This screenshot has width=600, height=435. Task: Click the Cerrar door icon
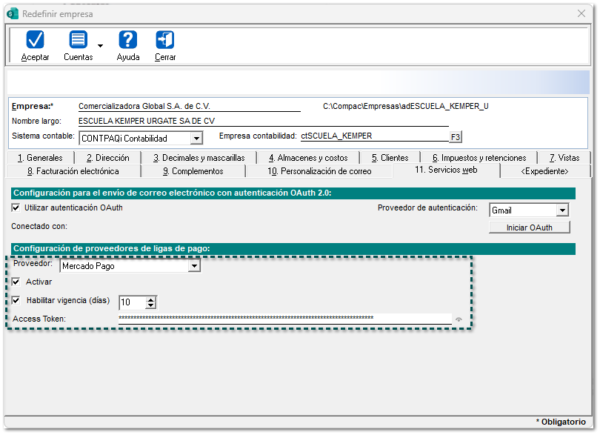click(165, 40)
